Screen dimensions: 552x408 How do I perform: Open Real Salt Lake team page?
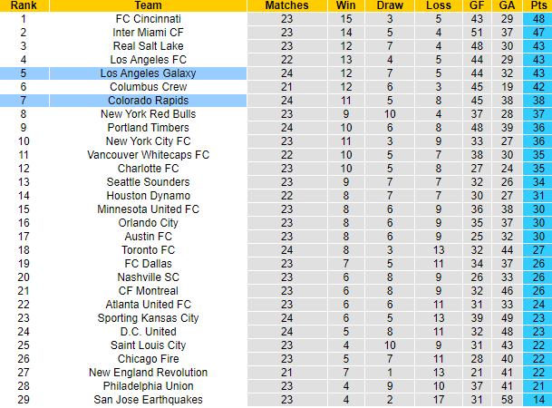pyautogui.click(x=148, y=45)
